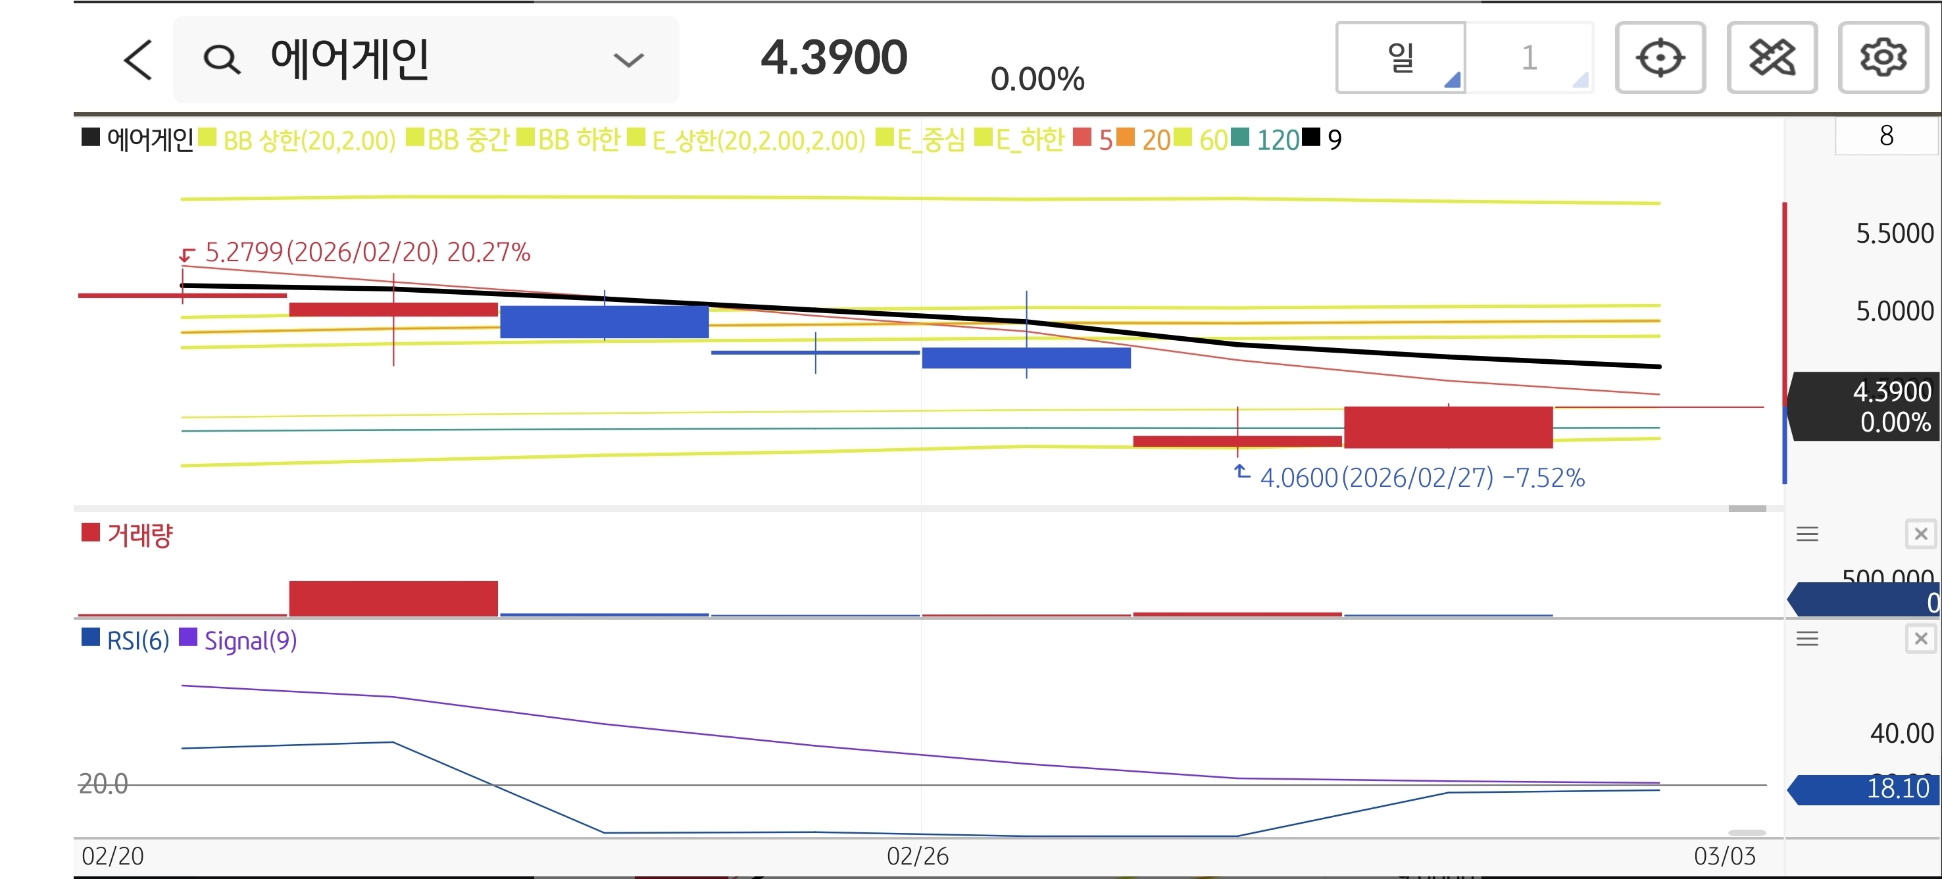
Task: Click the RSI(6) legend label
Action: 137,641
